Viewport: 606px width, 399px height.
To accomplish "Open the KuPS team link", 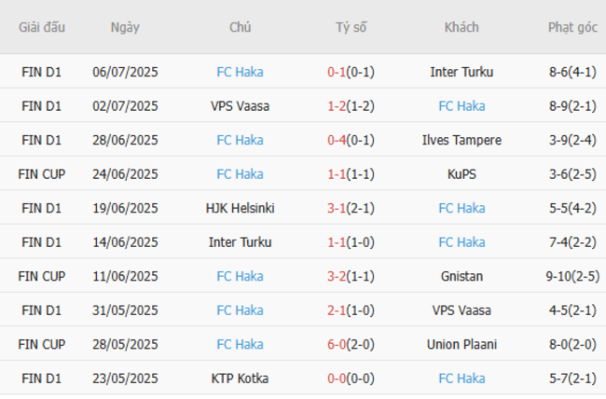I will point(461,173).
